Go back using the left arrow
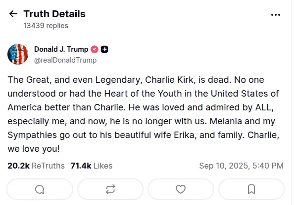The height and width of the screenshot is (205, 297). tap(13, 14)
